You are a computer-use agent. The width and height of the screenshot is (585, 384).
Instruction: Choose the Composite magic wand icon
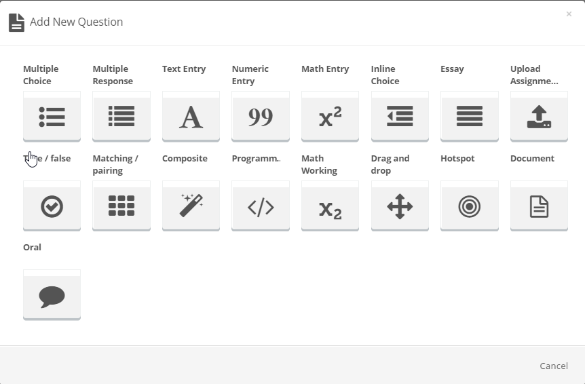point(191,206)
